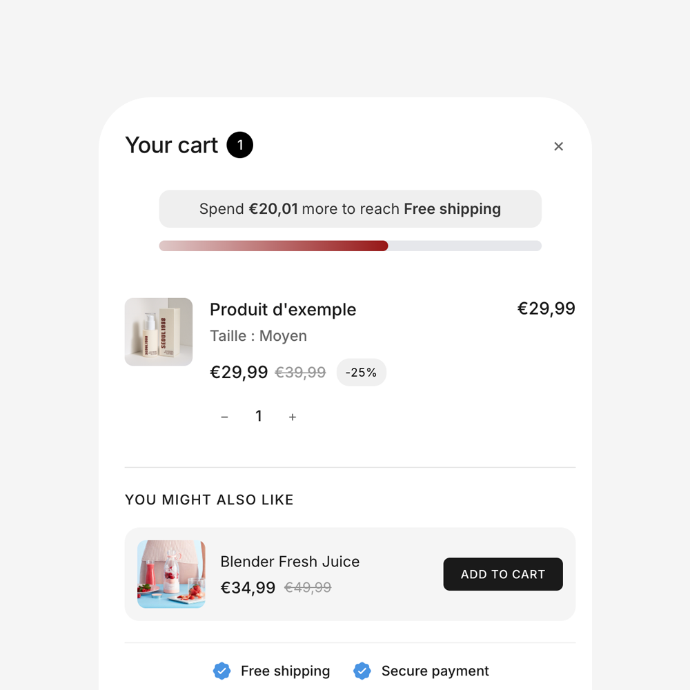Click the crossed-out €39,99 original price
The width and height of the screenshot is (690, 690).
(x=300, y=372)
